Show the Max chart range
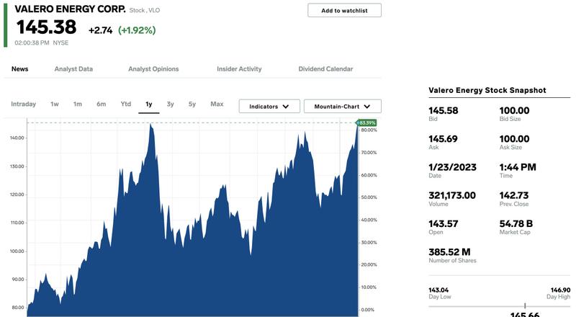 (217, 104)
